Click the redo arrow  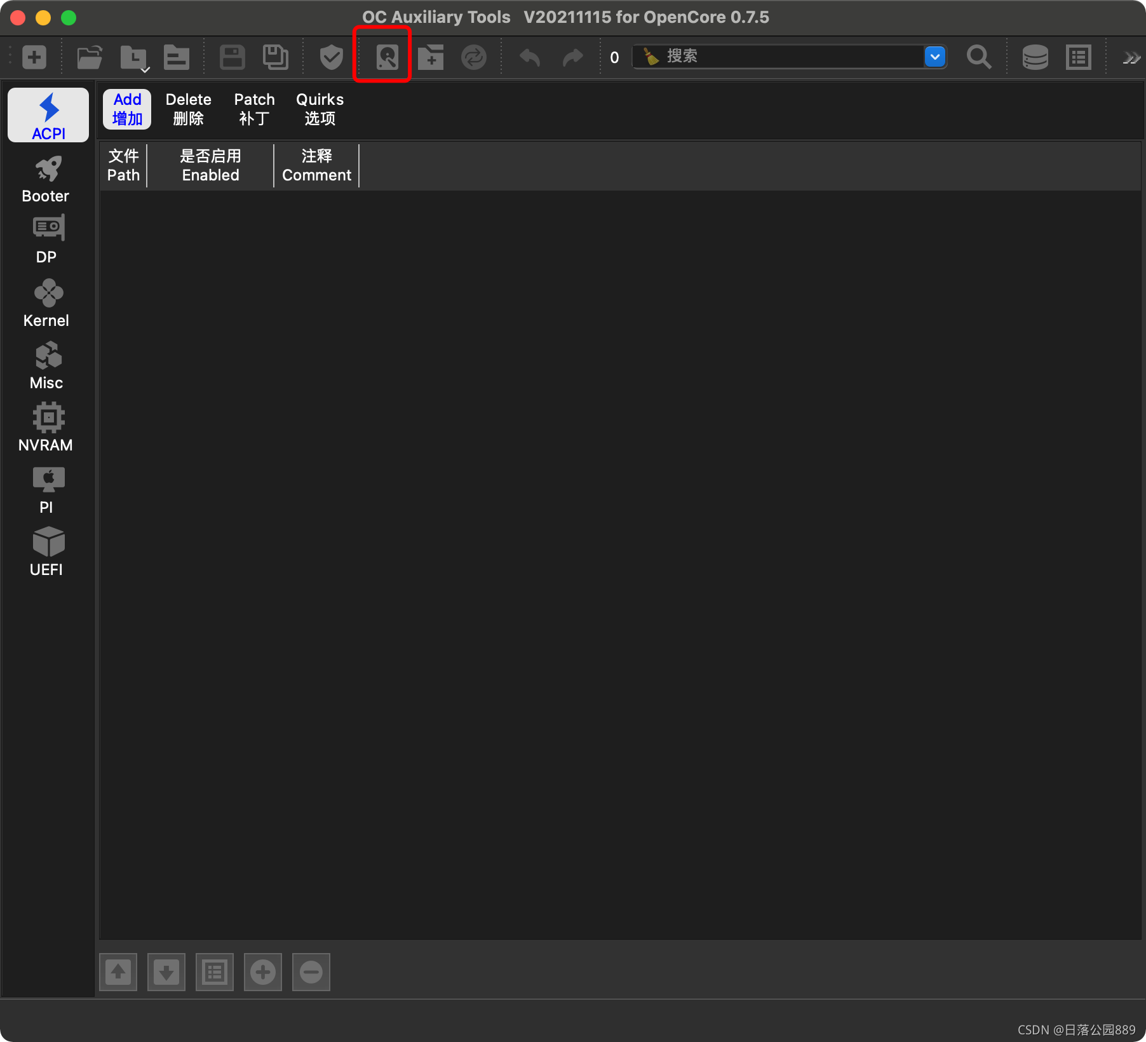[x=573, y=57]
